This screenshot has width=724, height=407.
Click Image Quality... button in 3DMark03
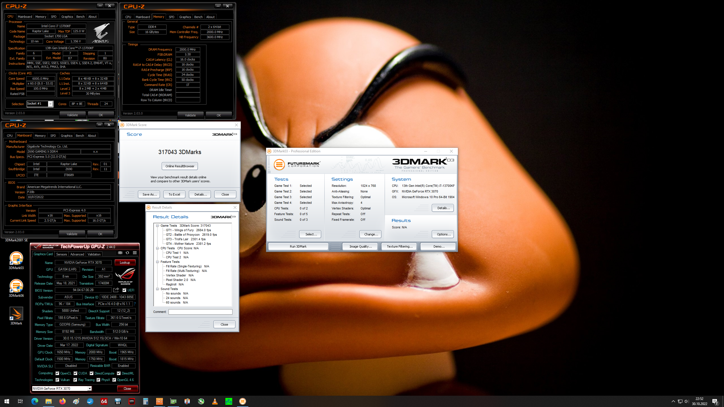click(360, 246)
